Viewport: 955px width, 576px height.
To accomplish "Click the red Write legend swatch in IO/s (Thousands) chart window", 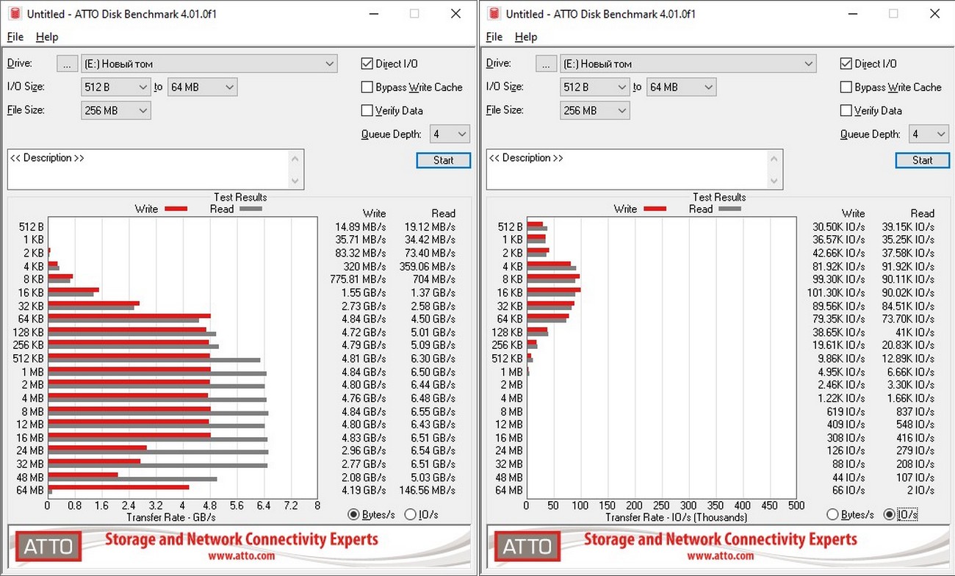I will pyautogui.click(x=655, y=209).
